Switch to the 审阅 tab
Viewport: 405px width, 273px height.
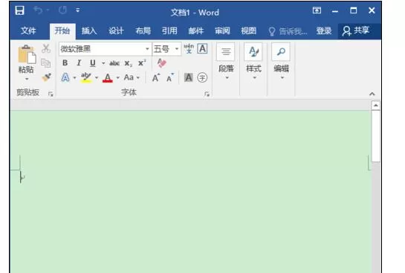222,30
